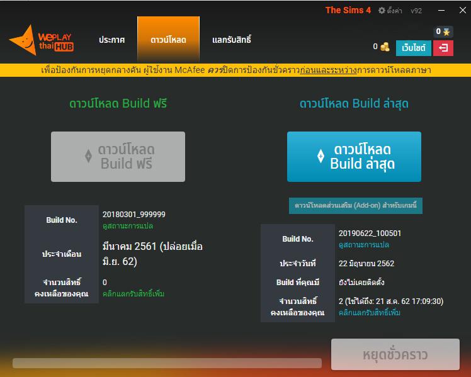471x377 pixels.
Task: Click the หยุดชั่วคราว pause button
Action: pos(395,354)
